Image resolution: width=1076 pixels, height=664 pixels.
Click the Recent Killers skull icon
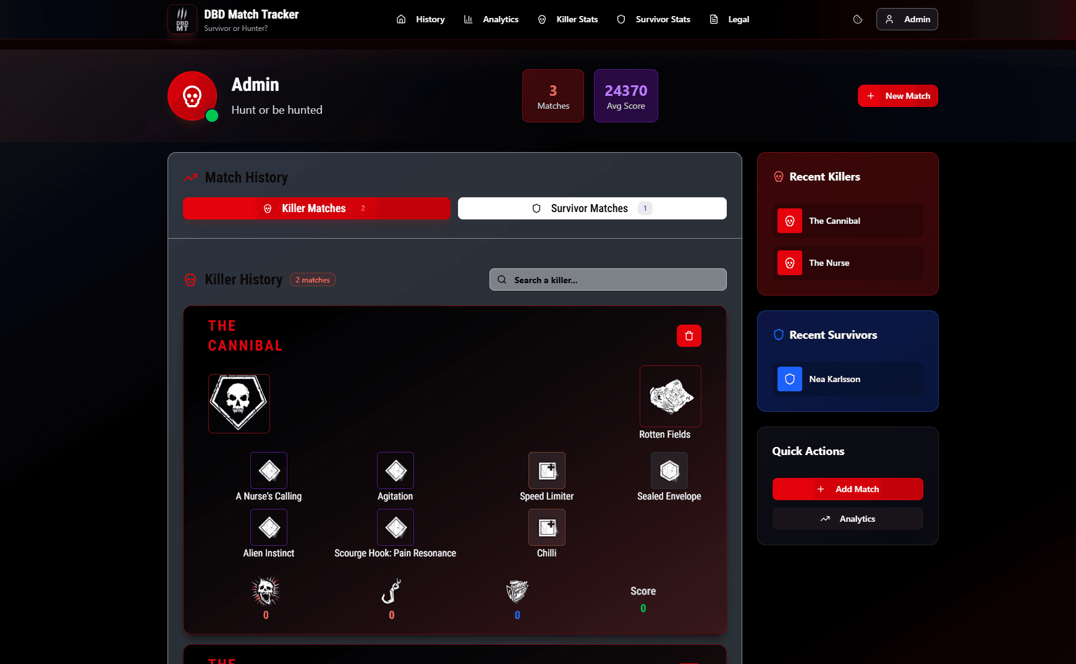pos(779,177)
